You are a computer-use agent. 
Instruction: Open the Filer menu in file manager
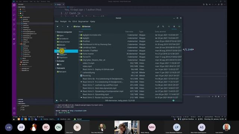coord(57,22)
